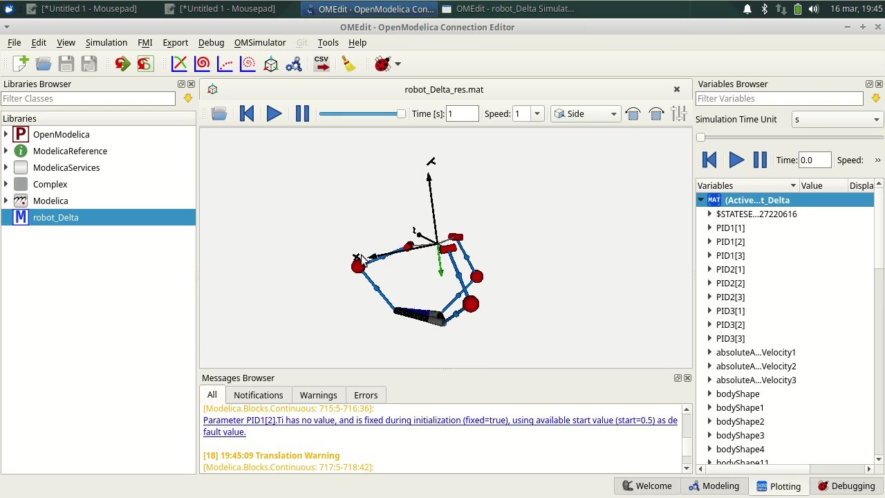Open a New Animation Window

click(271, 64)
